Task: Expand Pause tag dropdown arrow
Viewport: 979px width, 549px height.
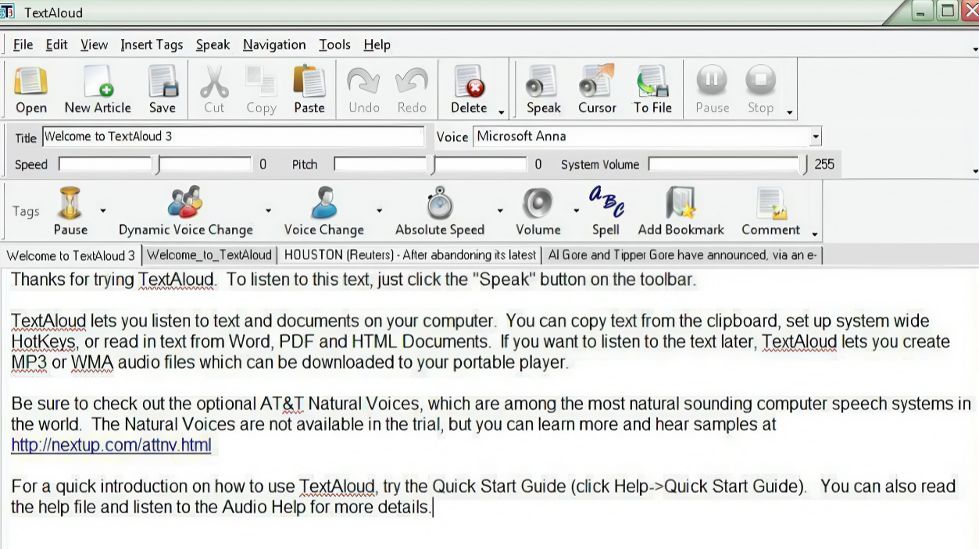Action: pos(102,211)
